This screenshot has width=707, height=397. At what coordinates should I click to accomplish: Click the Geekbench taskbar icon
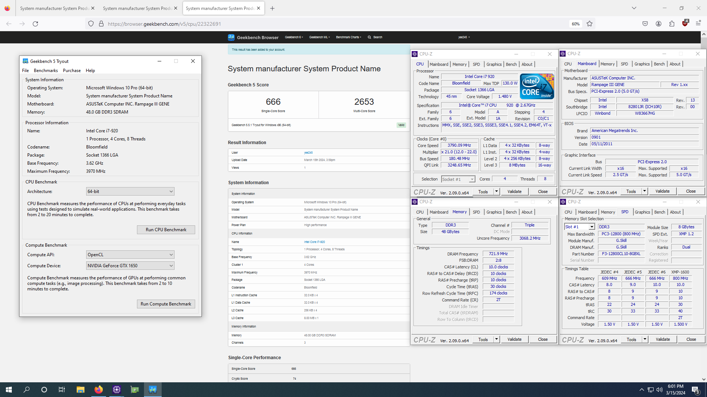(153, 390)
